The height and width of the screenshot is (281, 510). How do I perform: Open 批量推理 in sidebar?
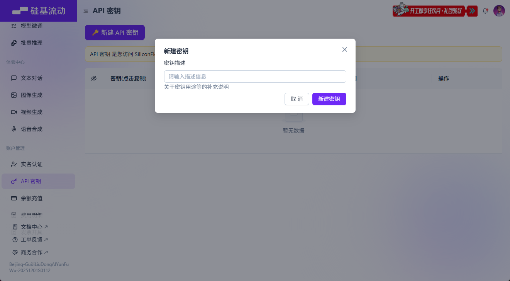[32, 43]
